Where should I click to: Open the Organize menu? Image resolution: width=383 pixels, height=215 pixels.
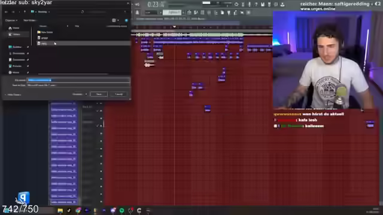tap(11, 20)
